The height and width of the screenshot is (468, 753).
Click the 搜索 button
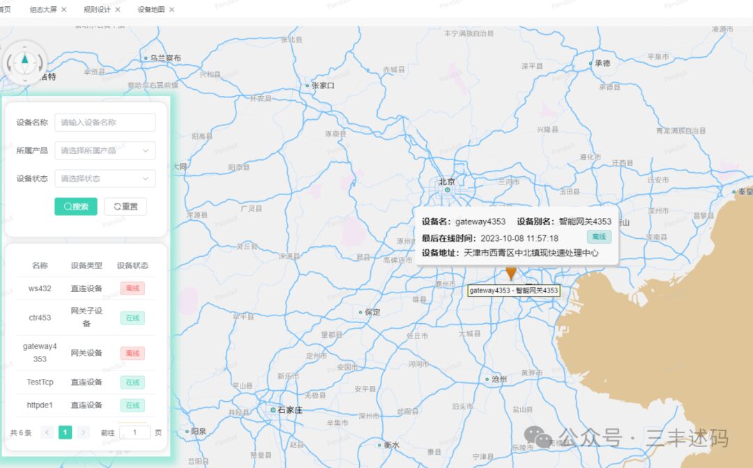coord(76,207)
